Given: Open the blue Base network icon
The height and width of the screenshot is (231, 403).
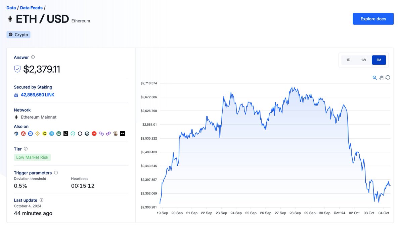Looking at the screenshot, I should click(x=30, y=134).
